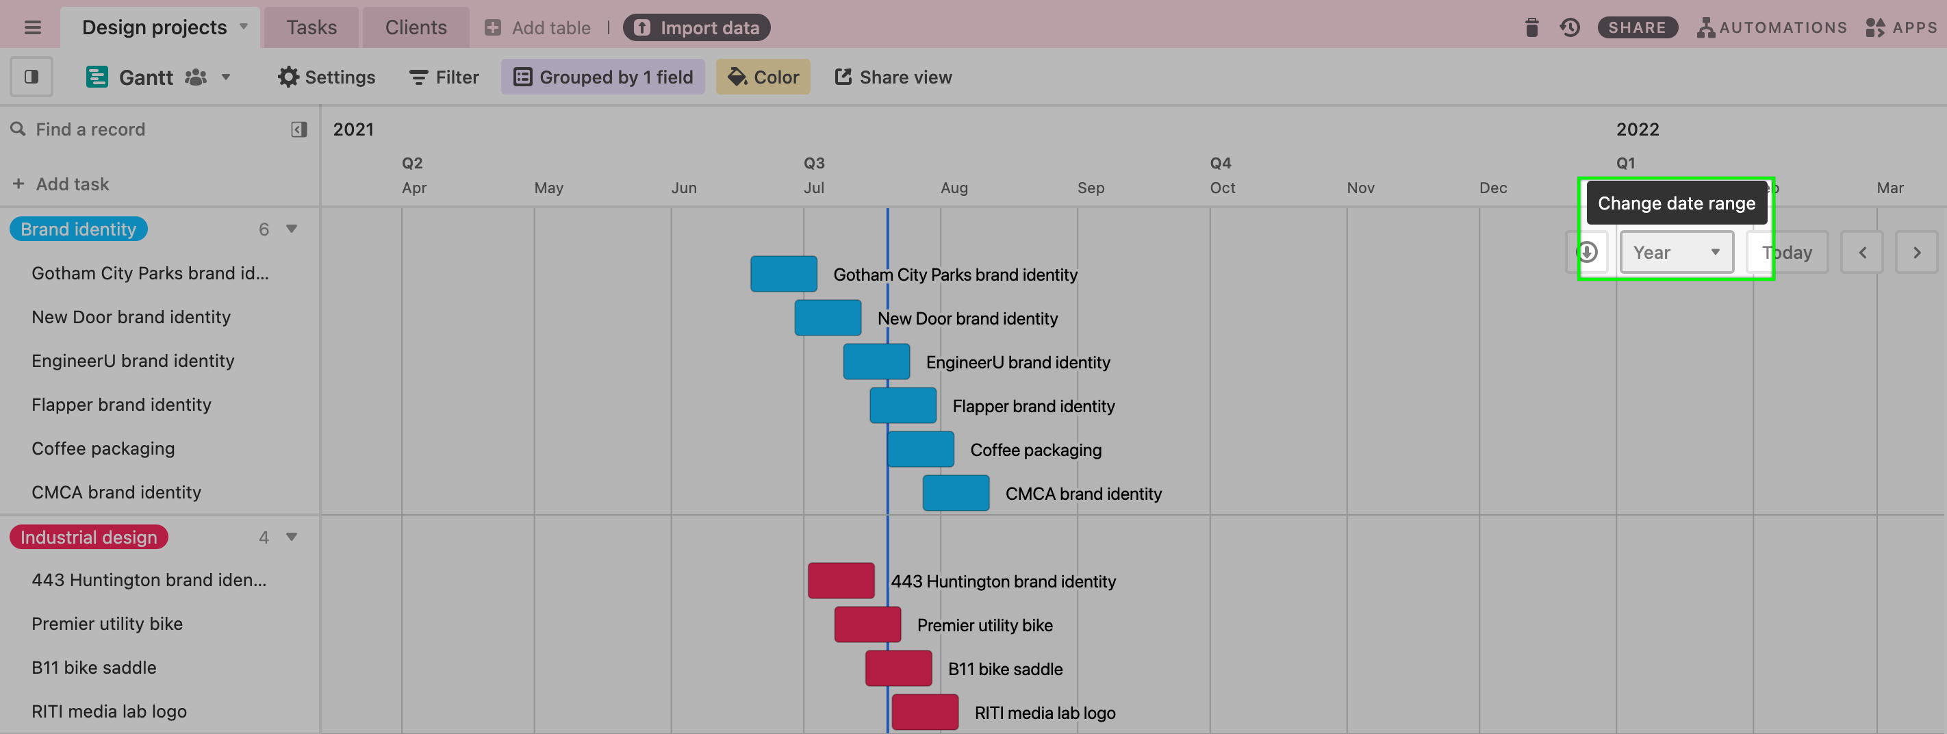
Task: Open 443 Huntington record in list
Action: [x=149, y=580]
